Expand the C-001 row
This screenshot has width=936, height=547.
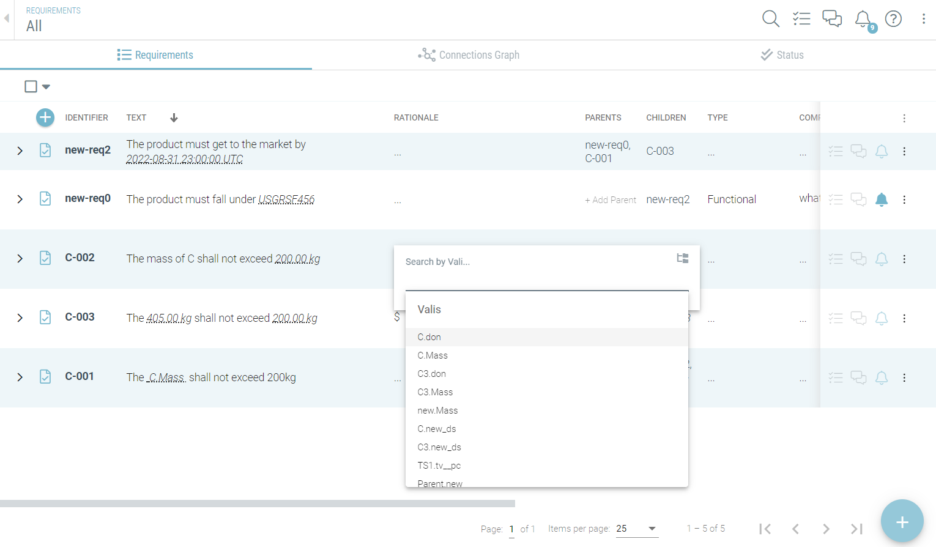20,377
